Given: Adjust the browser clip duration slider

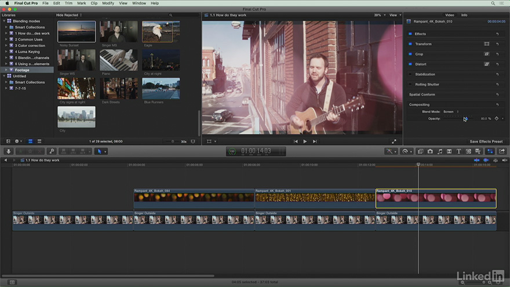Looking at the screenshot, I should 172,141.
